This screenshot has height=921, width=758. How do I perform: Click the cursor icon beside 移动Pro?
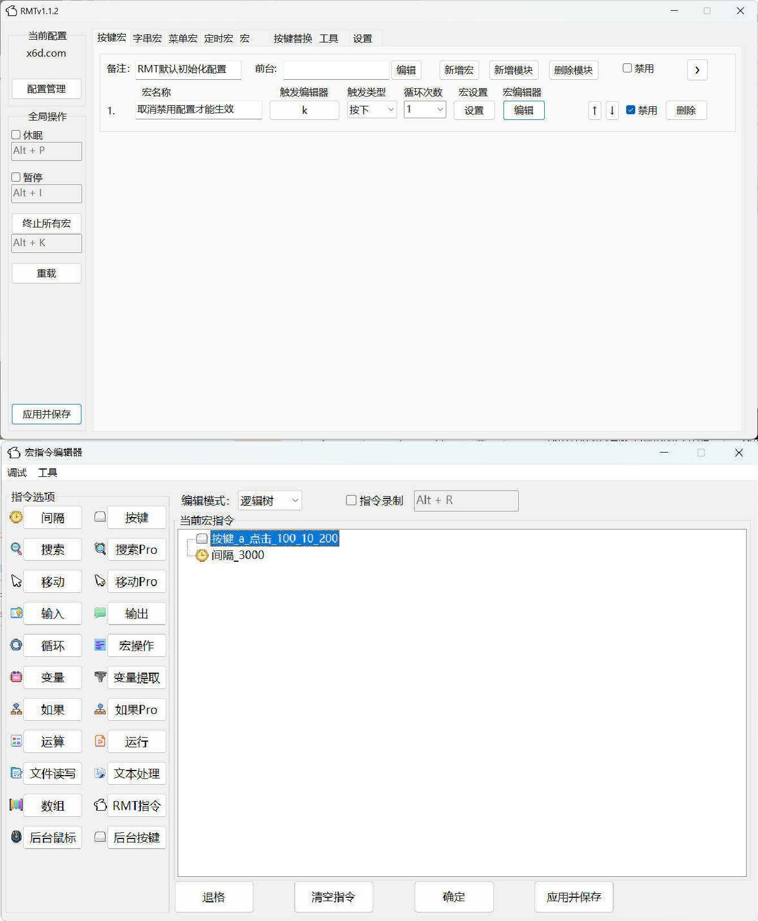coord(100,581)
